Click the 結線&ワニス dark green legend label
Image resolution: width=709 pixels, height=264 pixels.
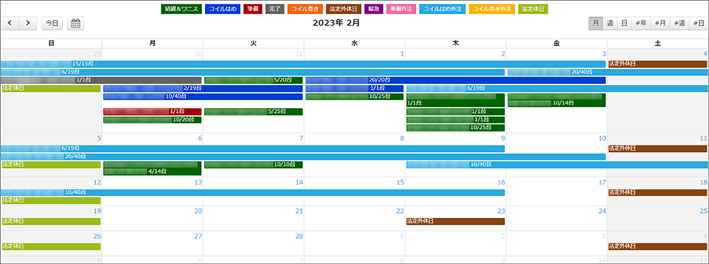click(x=182, y=9)
